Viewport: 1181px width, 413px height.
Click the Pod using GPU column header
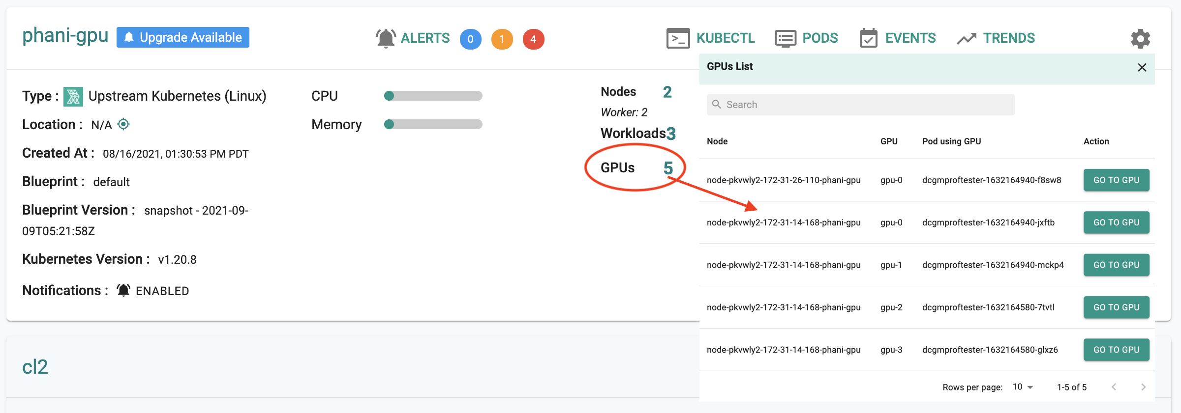[x=951, y=141]
